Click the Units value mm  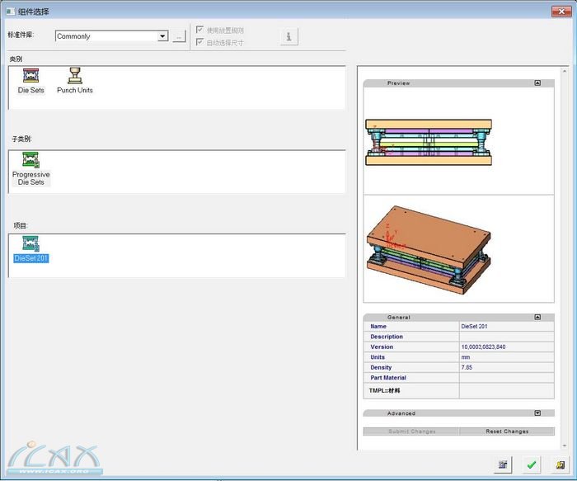point(465,357)
